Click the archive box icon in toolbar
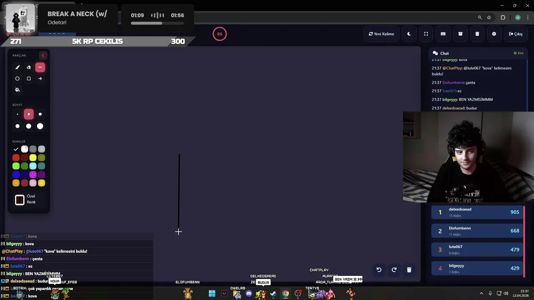The height and width of the screenshot is (300, 534). 460,34
